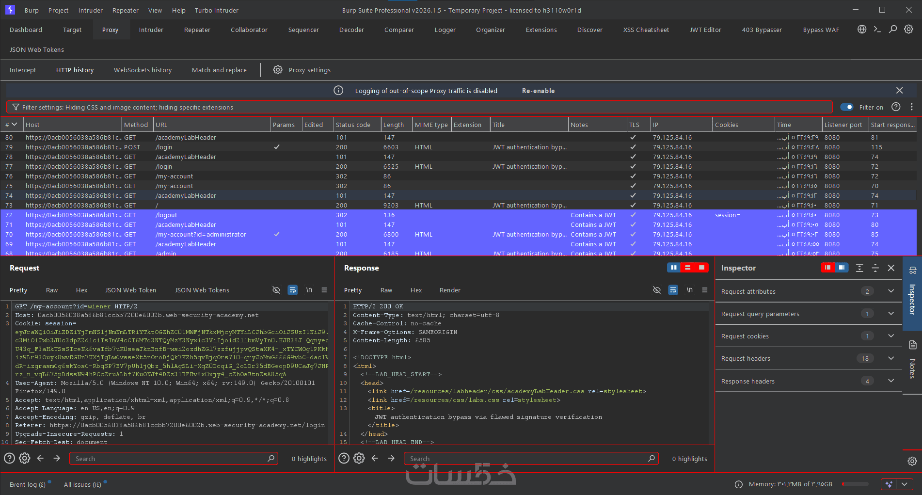The height and width of the screenshot is (495, 922).
Task: Go to next match in Request search
Action: pyautogui.click(x=57, y=458)
